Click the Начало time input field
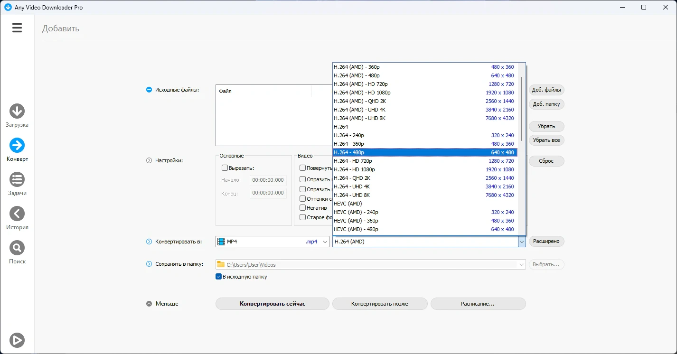 pos(268,180)
